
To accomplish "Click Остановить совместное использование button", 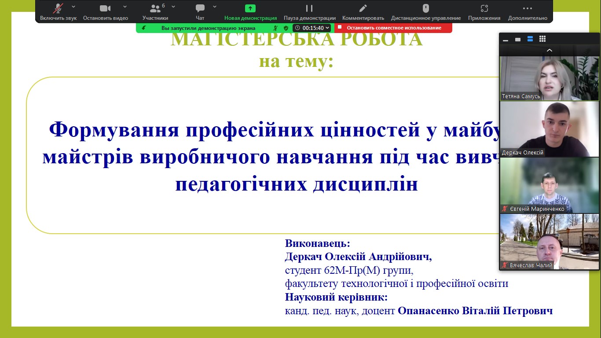I will (393, 28).
